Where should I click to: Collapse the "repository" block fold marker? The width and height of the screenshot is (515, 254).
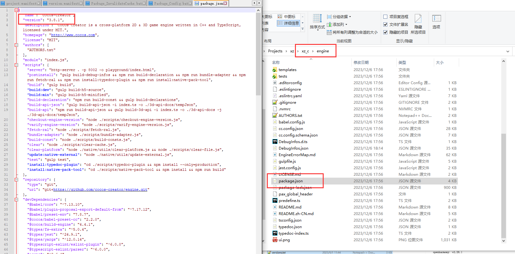pos(16,180)
